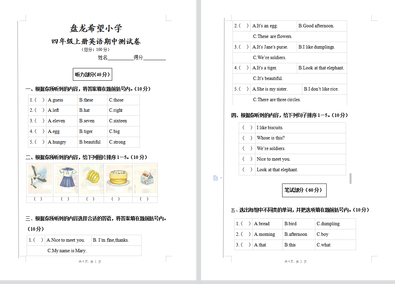Viewport: 395px width, 284px height.
Task: Click the word A.morning
Action: click(264, 234)
